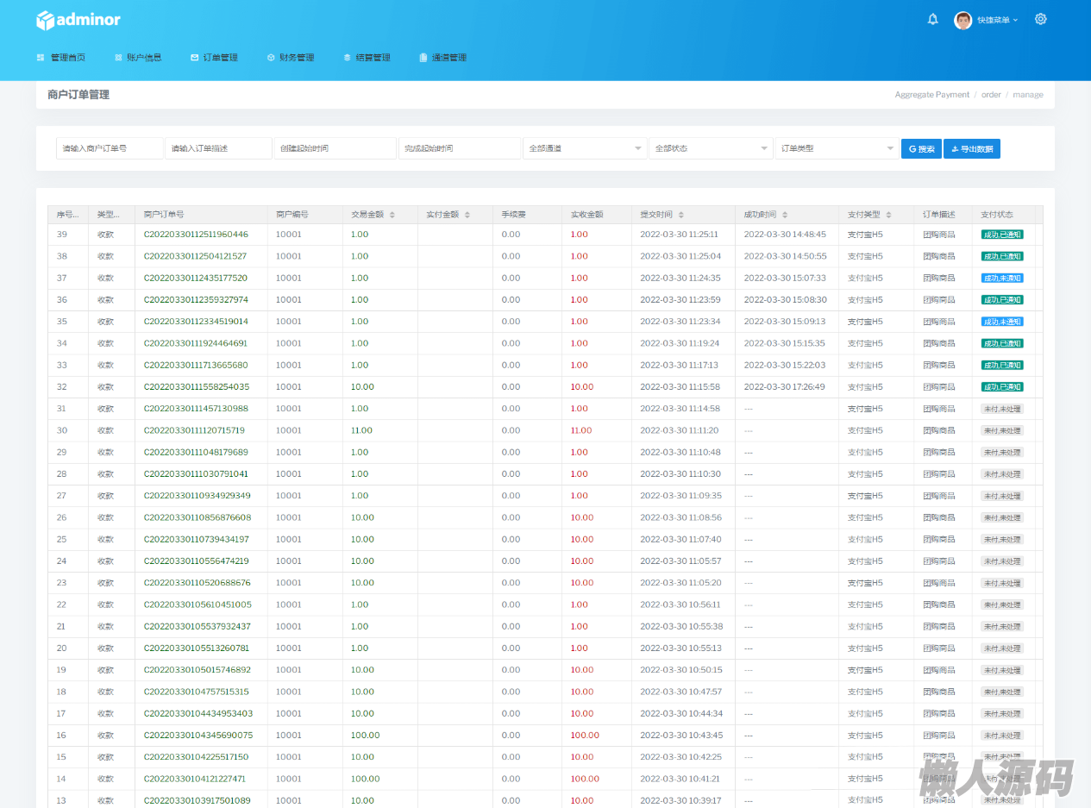Sort by 交易金额 column sort arrows
Screen dimensions: 1091x808
[392, 215]
